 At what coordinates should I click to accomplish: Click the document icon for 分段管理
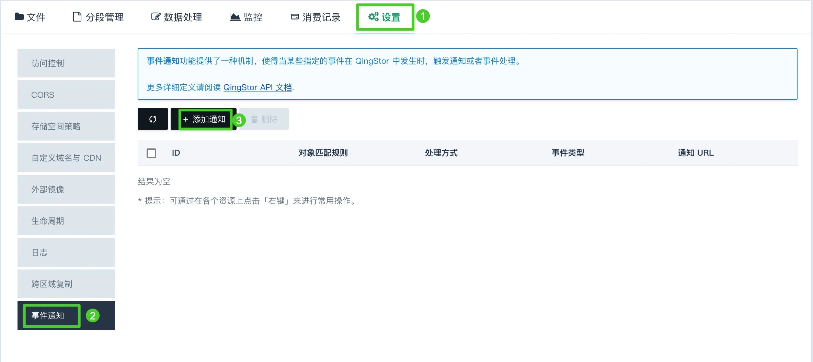coord(77,16)
